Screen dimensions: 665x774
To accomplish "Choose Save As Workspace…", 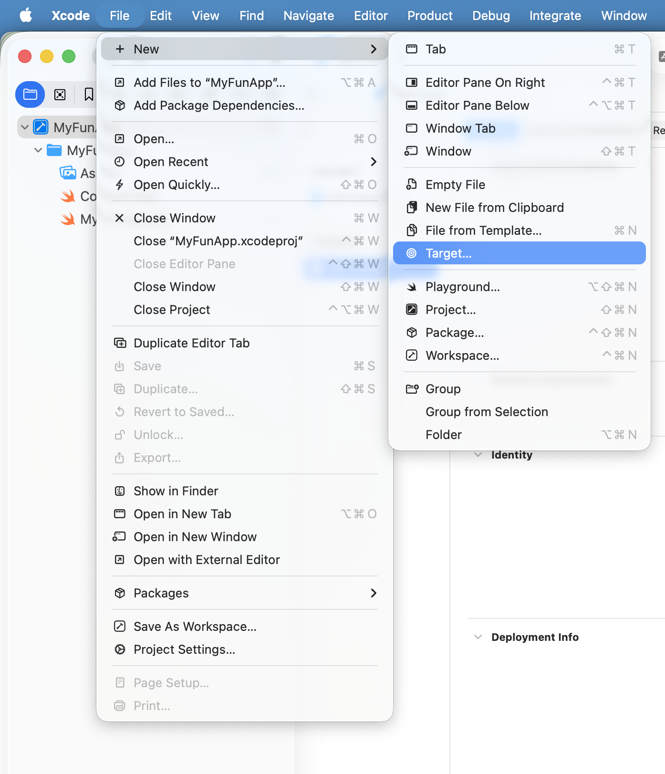I will [245, 627].
